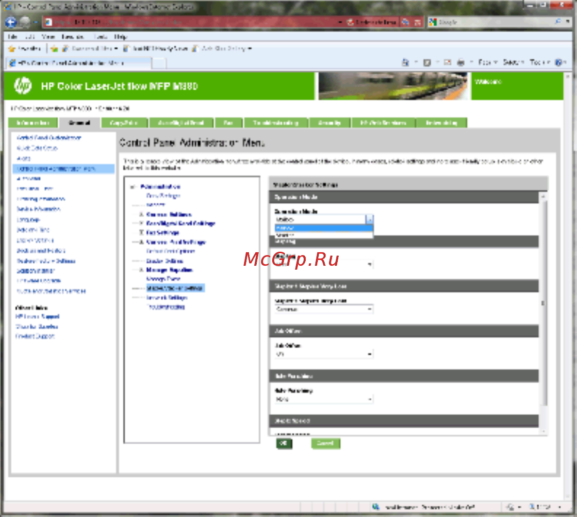Open Control Panel Customization in sidebar

tap(49, 138)
